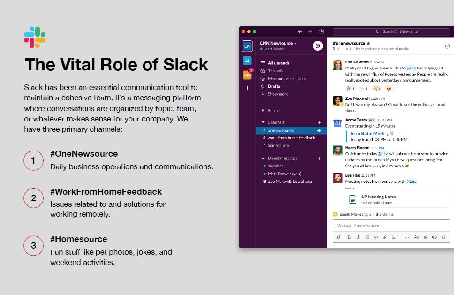Mention someone with the @ icon
The height and width of the screenshot is (295, 454).
(425, 237)
